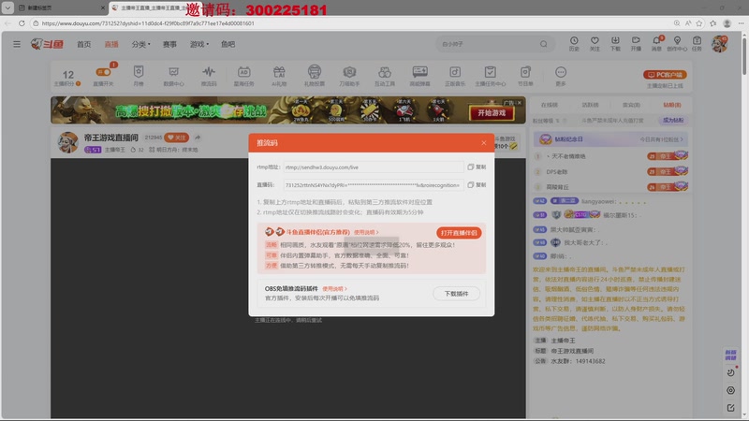Click the 成为钻粉 button
749x421 pixels.
(x=672, y=121)
